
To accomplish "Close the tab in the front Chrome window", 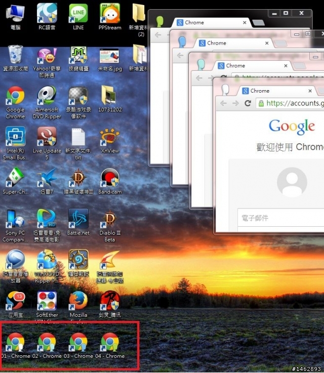I will coord(310,91).
